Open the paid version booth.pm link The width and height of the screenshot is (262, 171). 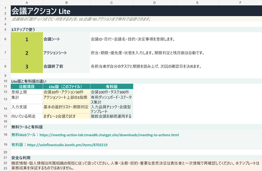click(x=67, y=145)
